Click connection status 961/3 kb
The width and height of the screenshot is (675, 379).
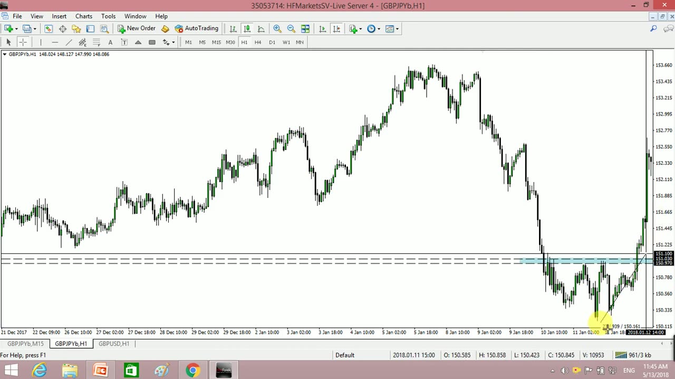pyautogui.click(x=633, y=355)
